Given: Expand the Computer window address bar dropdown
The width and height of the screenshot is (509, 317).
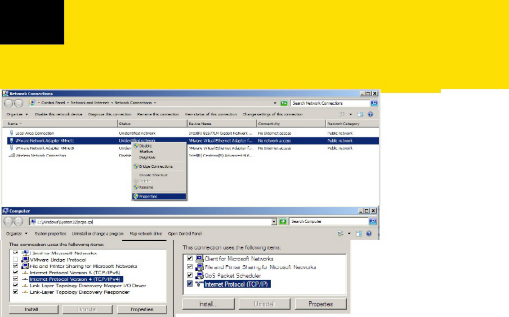Looking at the screenshot, I should [x=274, y=222].
